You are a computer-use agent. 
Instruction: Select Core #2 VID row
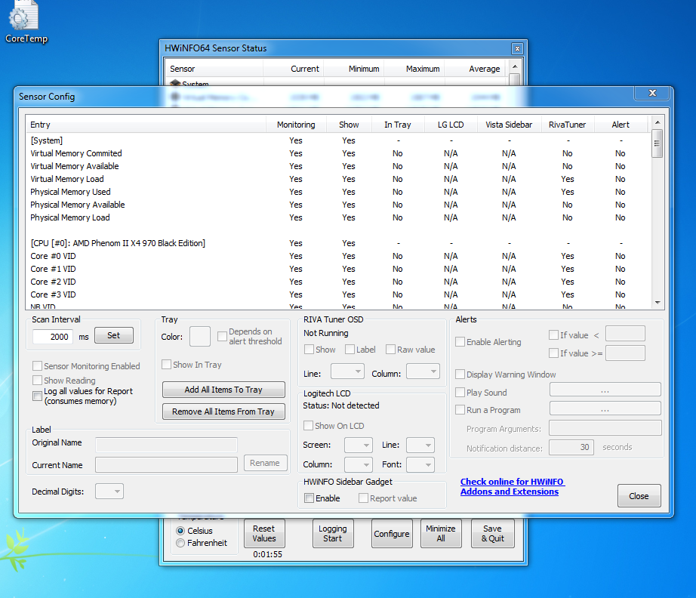pyautogui.click(x=338, y=282)
